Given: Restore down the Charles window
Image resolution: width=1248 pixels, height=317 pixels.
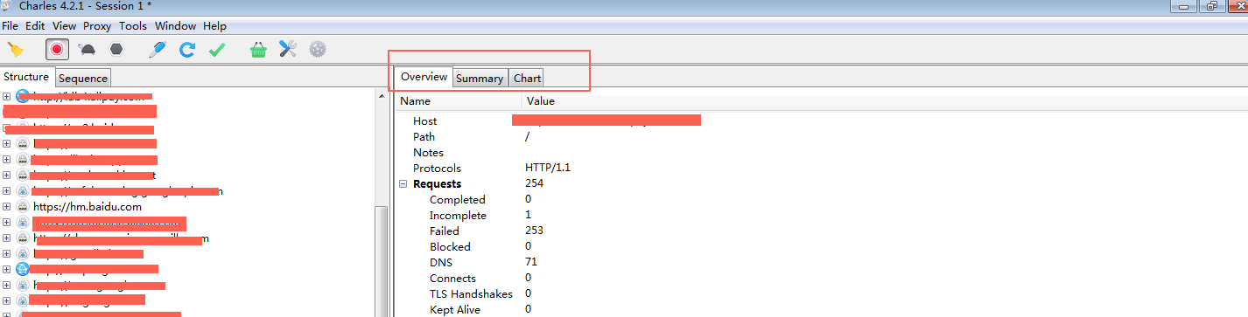Looking at the screenshot, I should click(1211, 5).
